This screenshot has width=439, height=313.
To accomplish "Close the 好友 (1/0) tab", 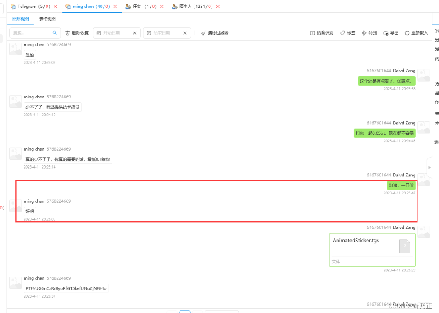I will (x=162, y=7).
